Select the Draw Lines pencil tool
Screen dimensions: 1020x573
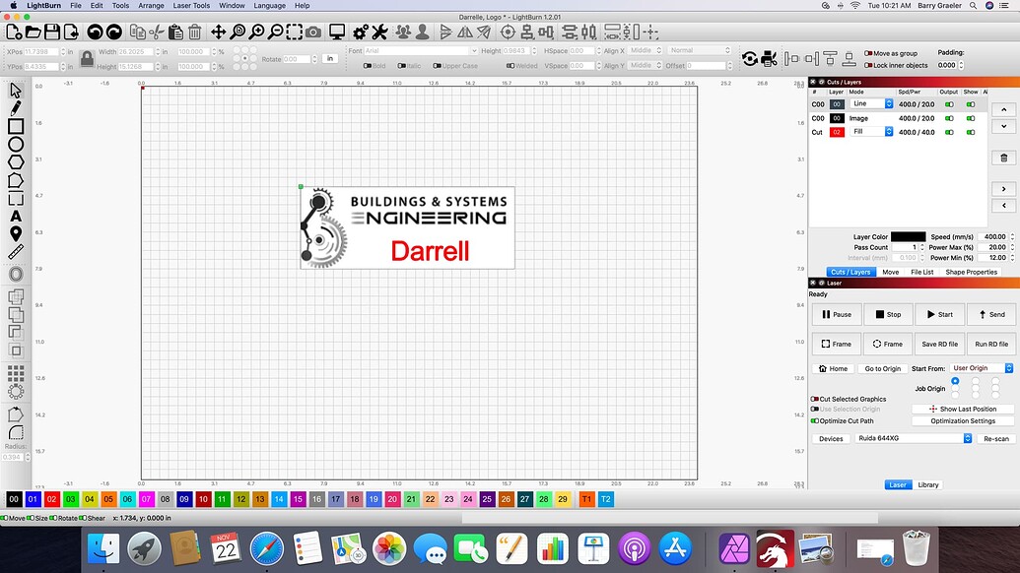(x=16, y=108)
